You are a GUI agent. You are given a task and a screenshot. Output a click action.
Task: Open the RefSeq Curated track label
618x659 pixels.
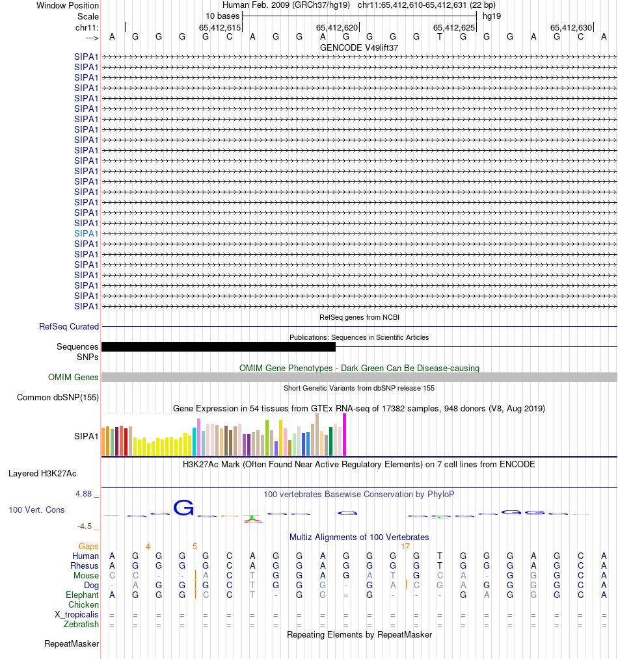click(x=69, y=326)
